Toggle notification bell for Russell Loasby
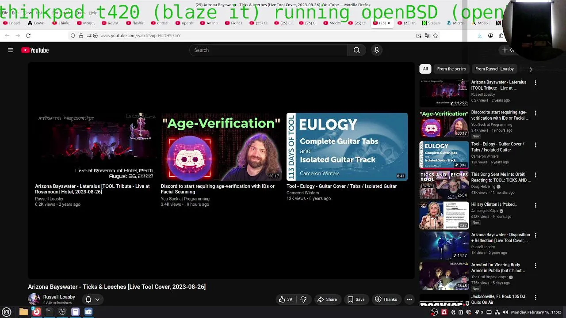 (x=88, y=299)
